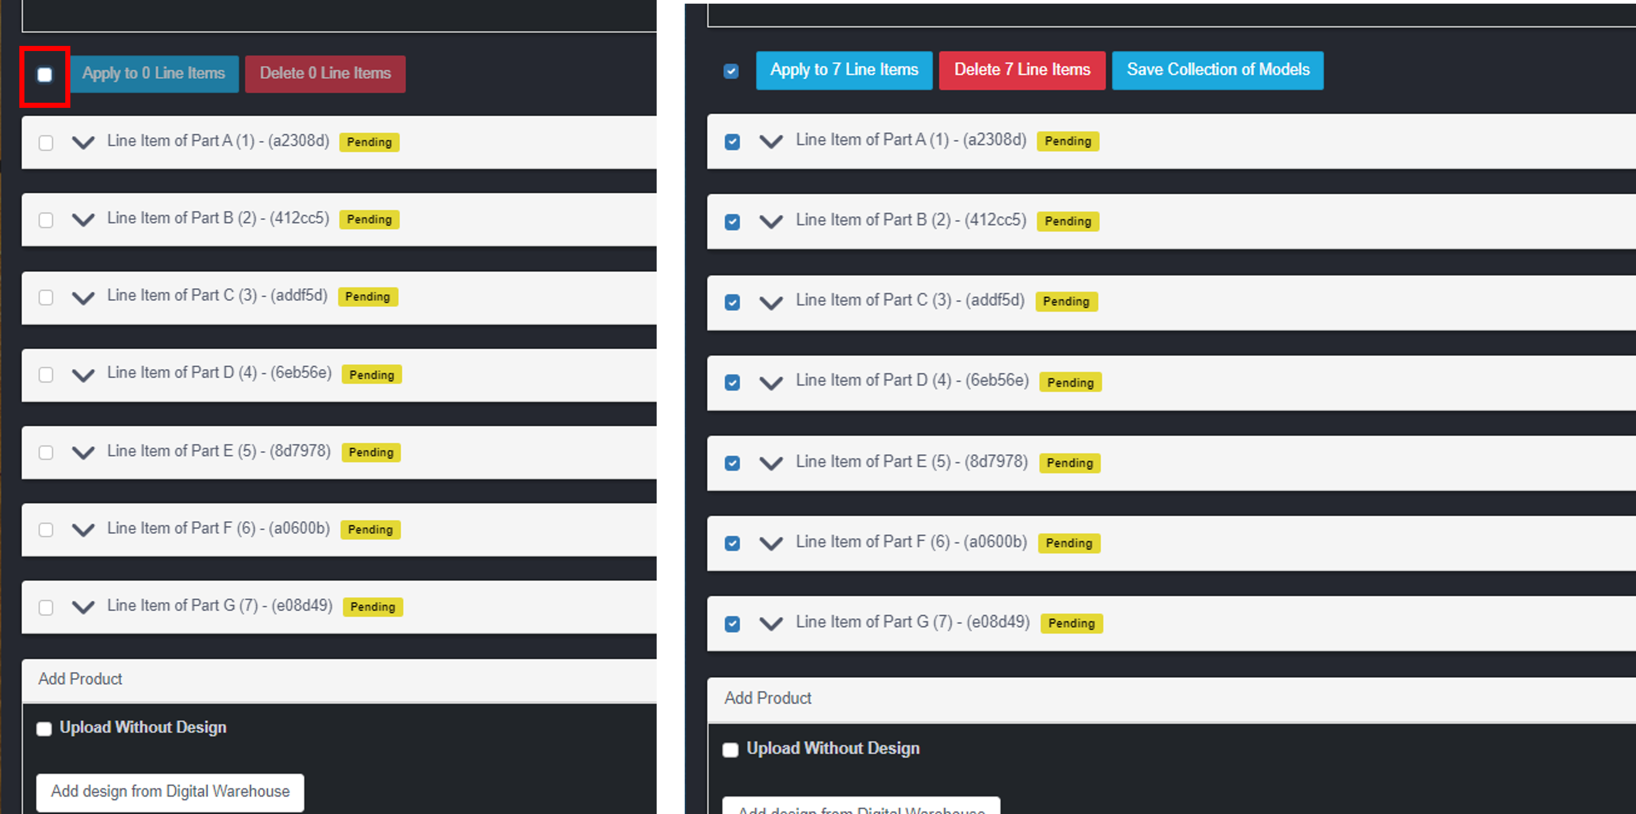Click Pending badge on Part E, left panel

371,452
